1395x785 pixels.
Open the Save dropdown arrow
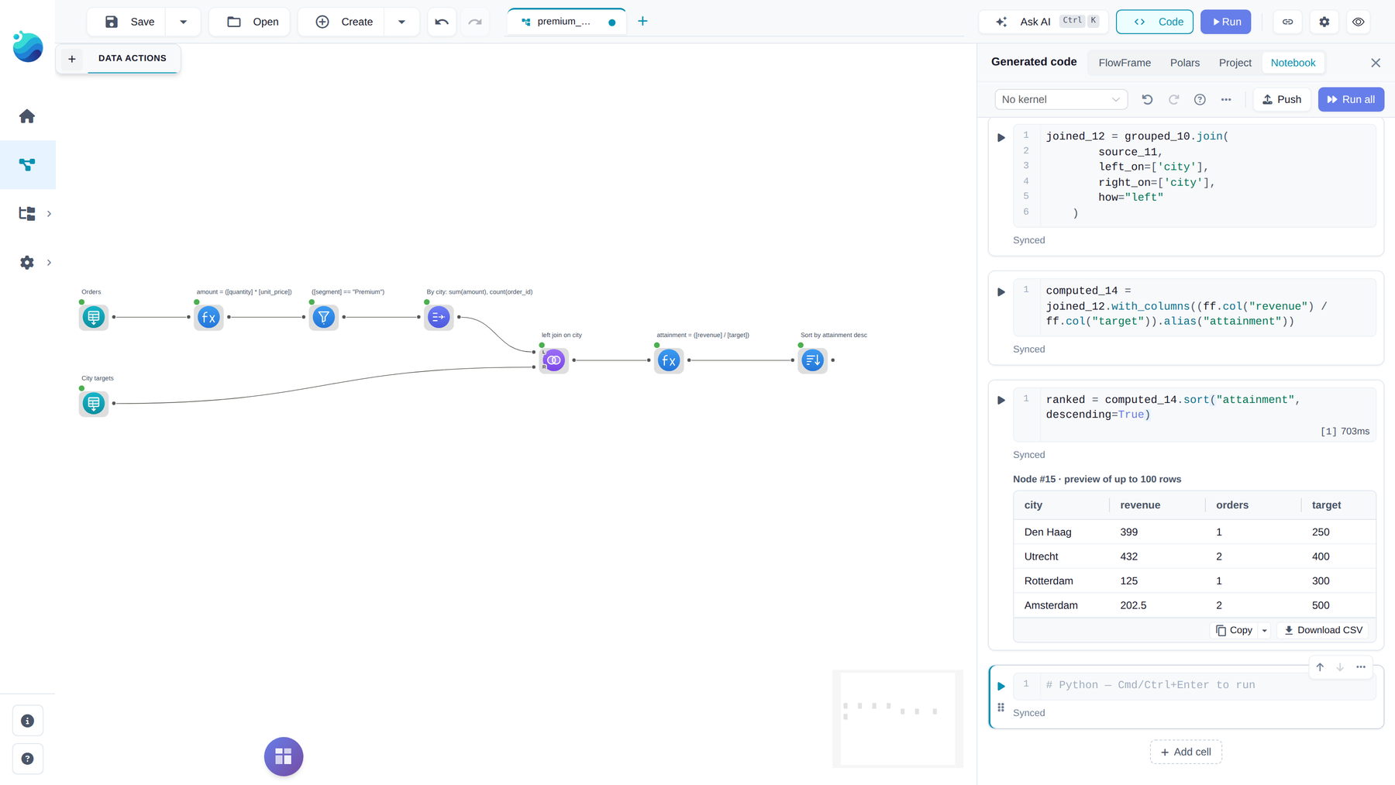point(184,22)
